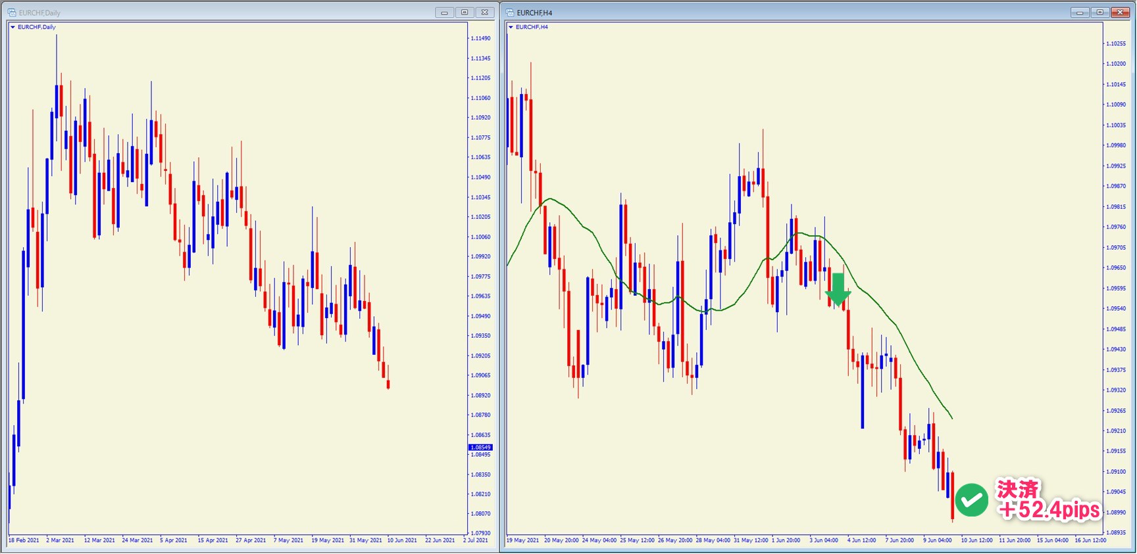
Task: Click the 12 Mar 2021 date label
Action: [99, 540]
